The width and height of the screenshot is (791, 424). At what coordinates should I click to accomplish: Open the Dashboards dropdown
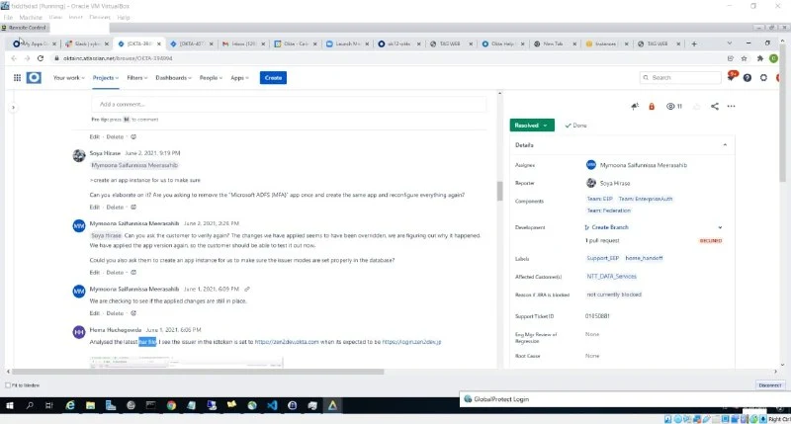[174, 78]
